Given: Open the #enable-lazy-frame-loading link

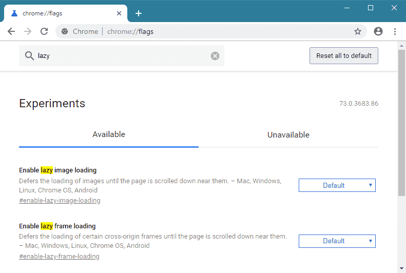Looking at the screenshot, I should (x=59, y=257).
